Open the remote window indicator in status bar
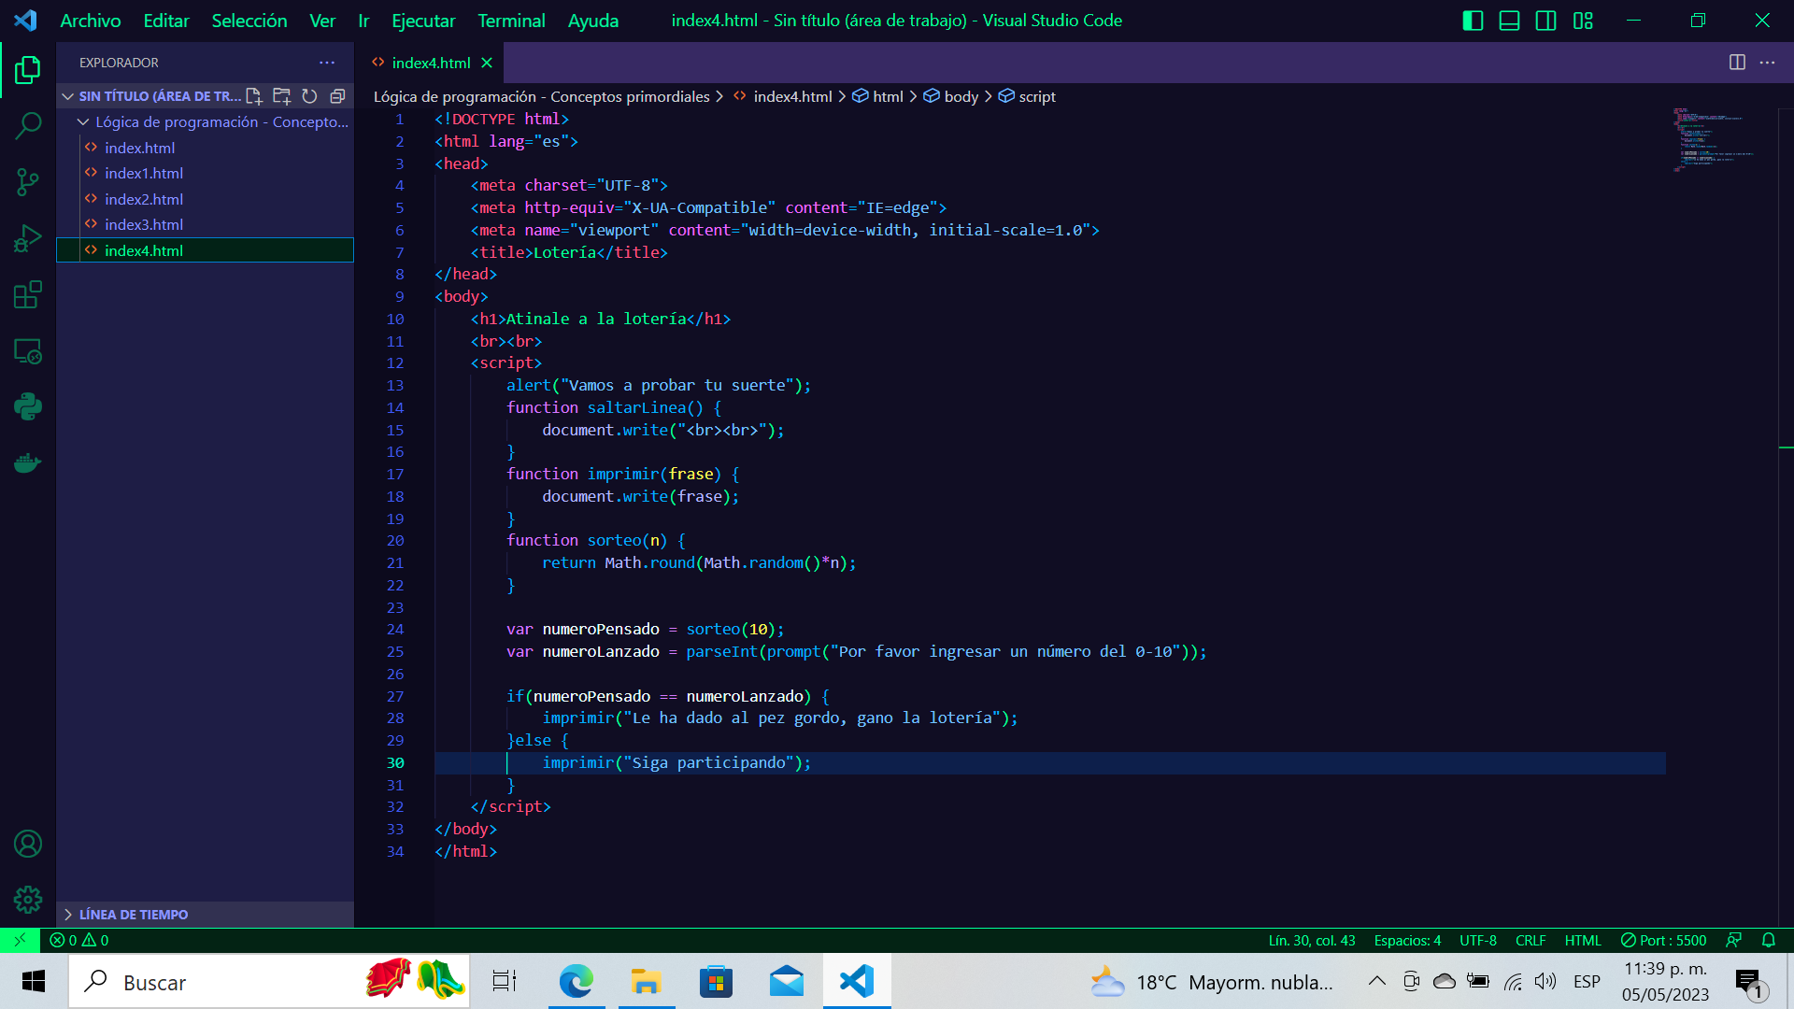The image size is (1794, 1009). pos(20,940)
